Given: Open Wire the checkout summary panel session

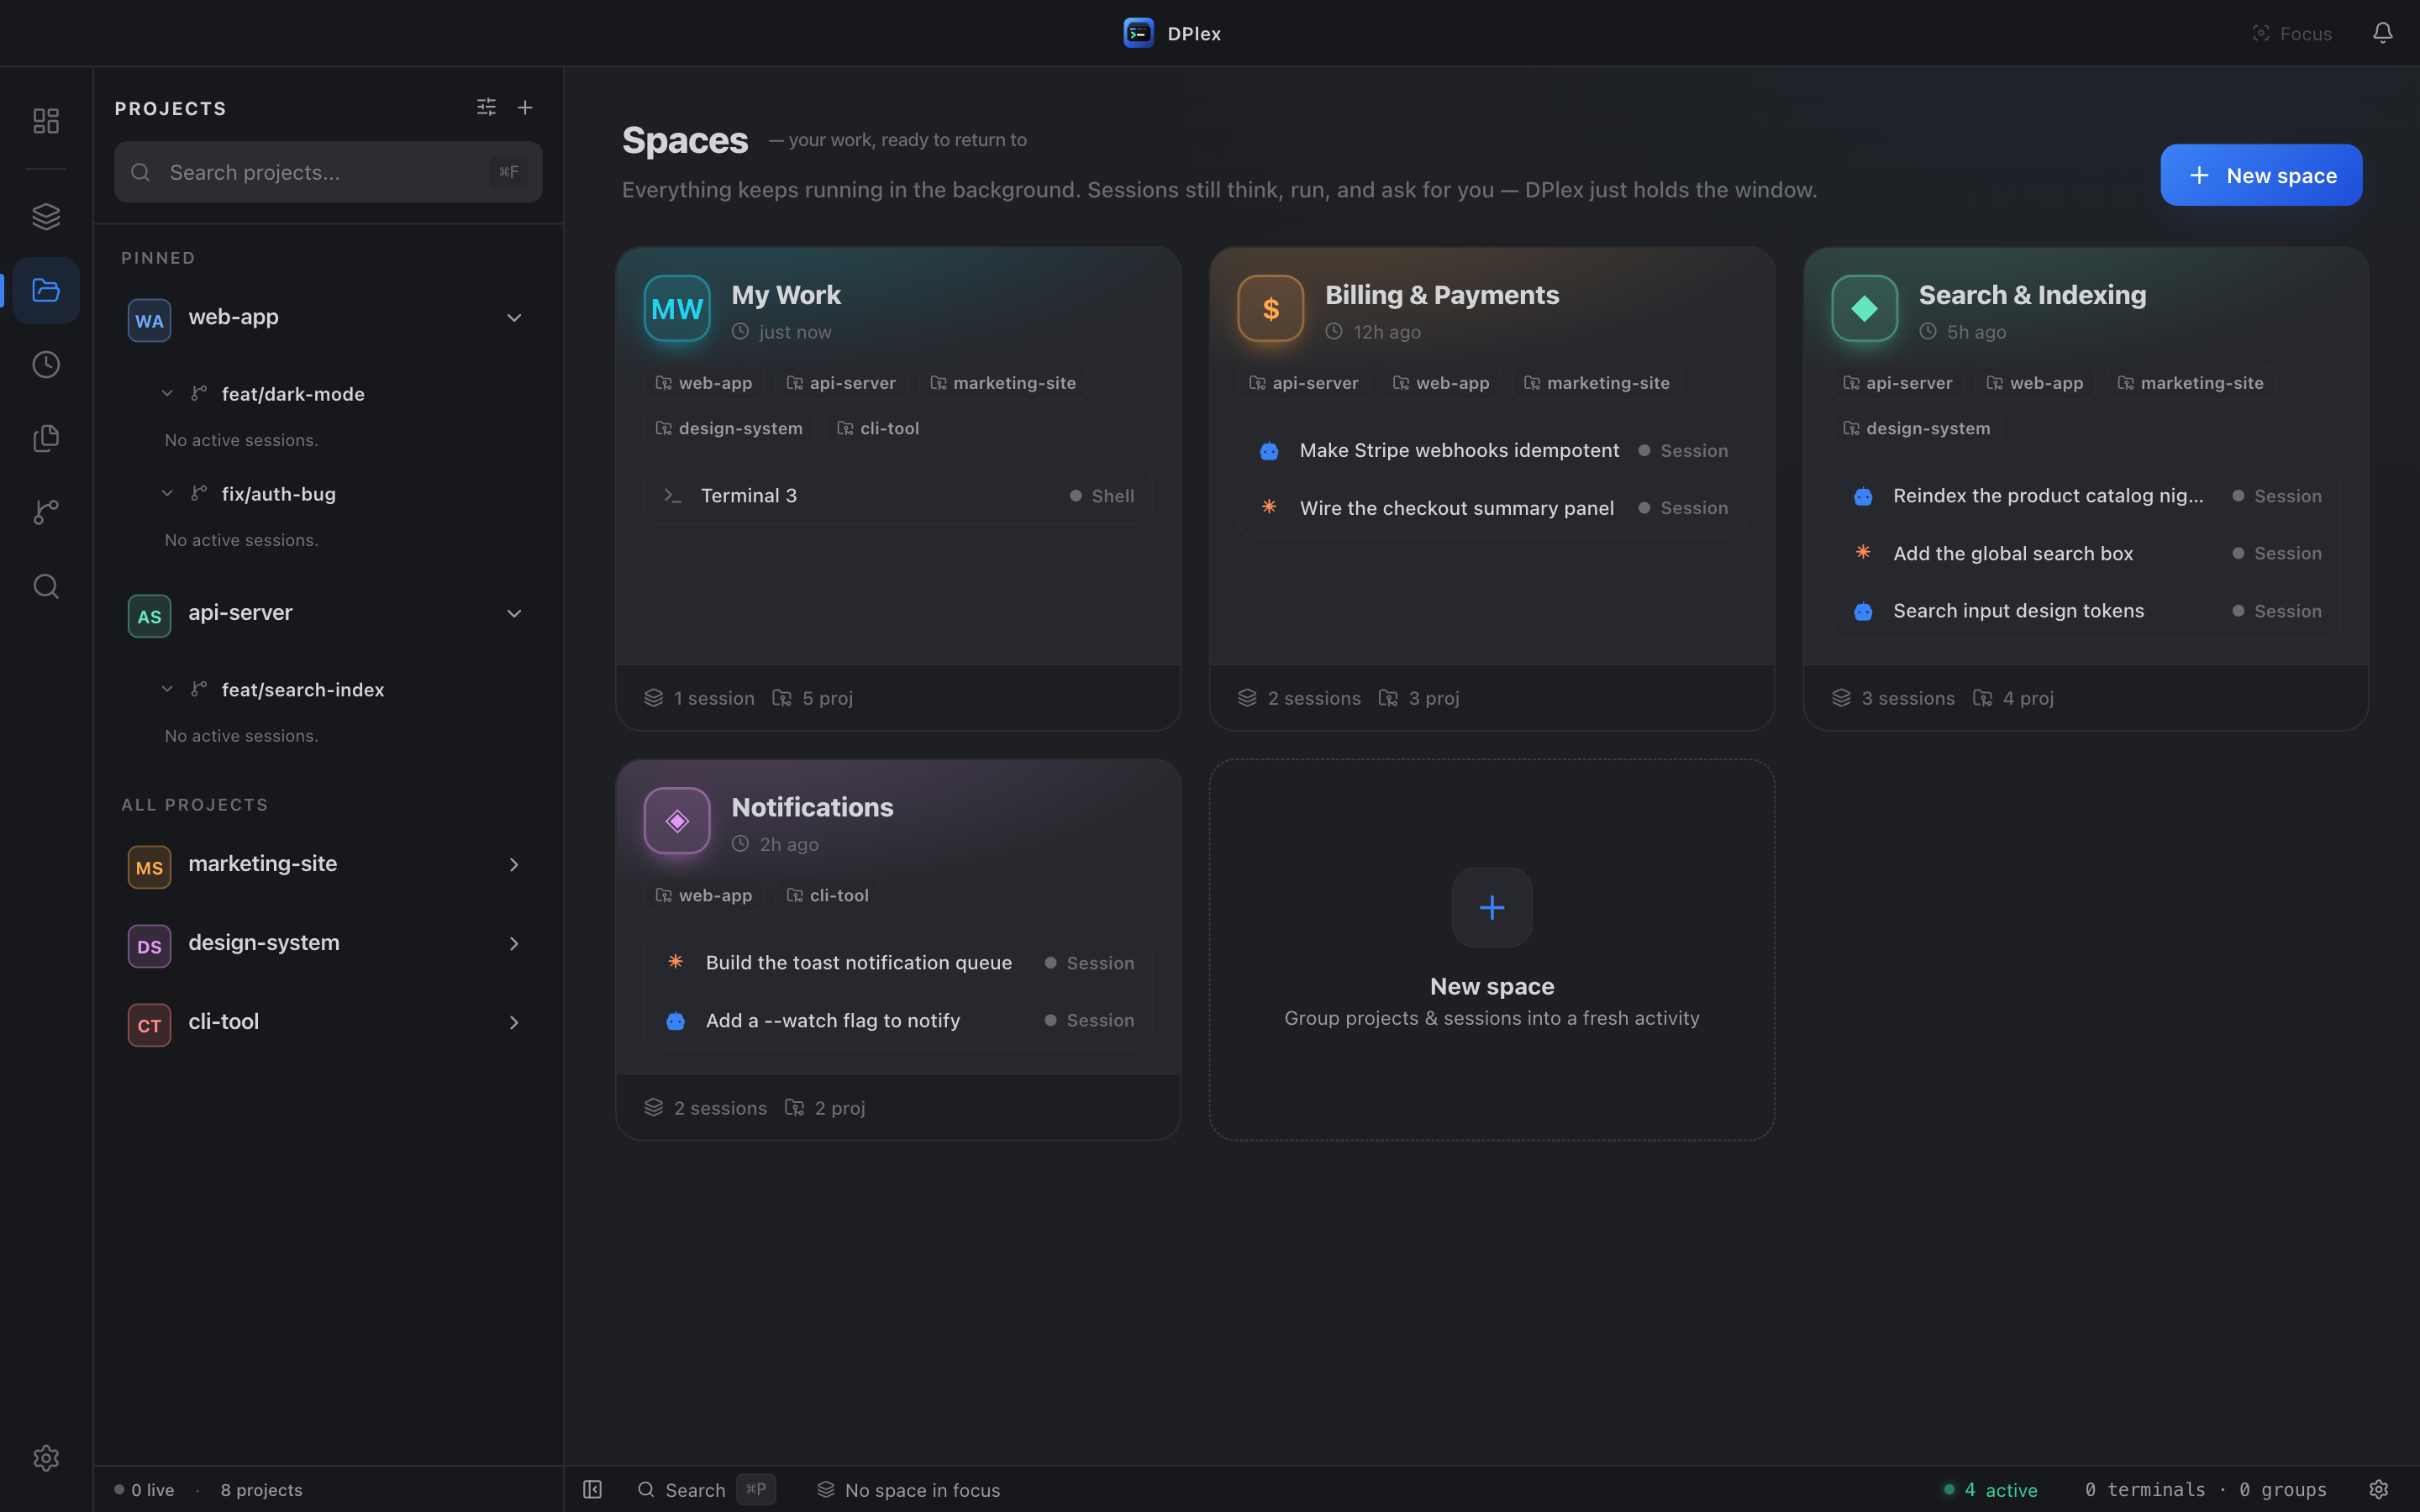Looking at the screenshot, I should [x=1492, y=508].
